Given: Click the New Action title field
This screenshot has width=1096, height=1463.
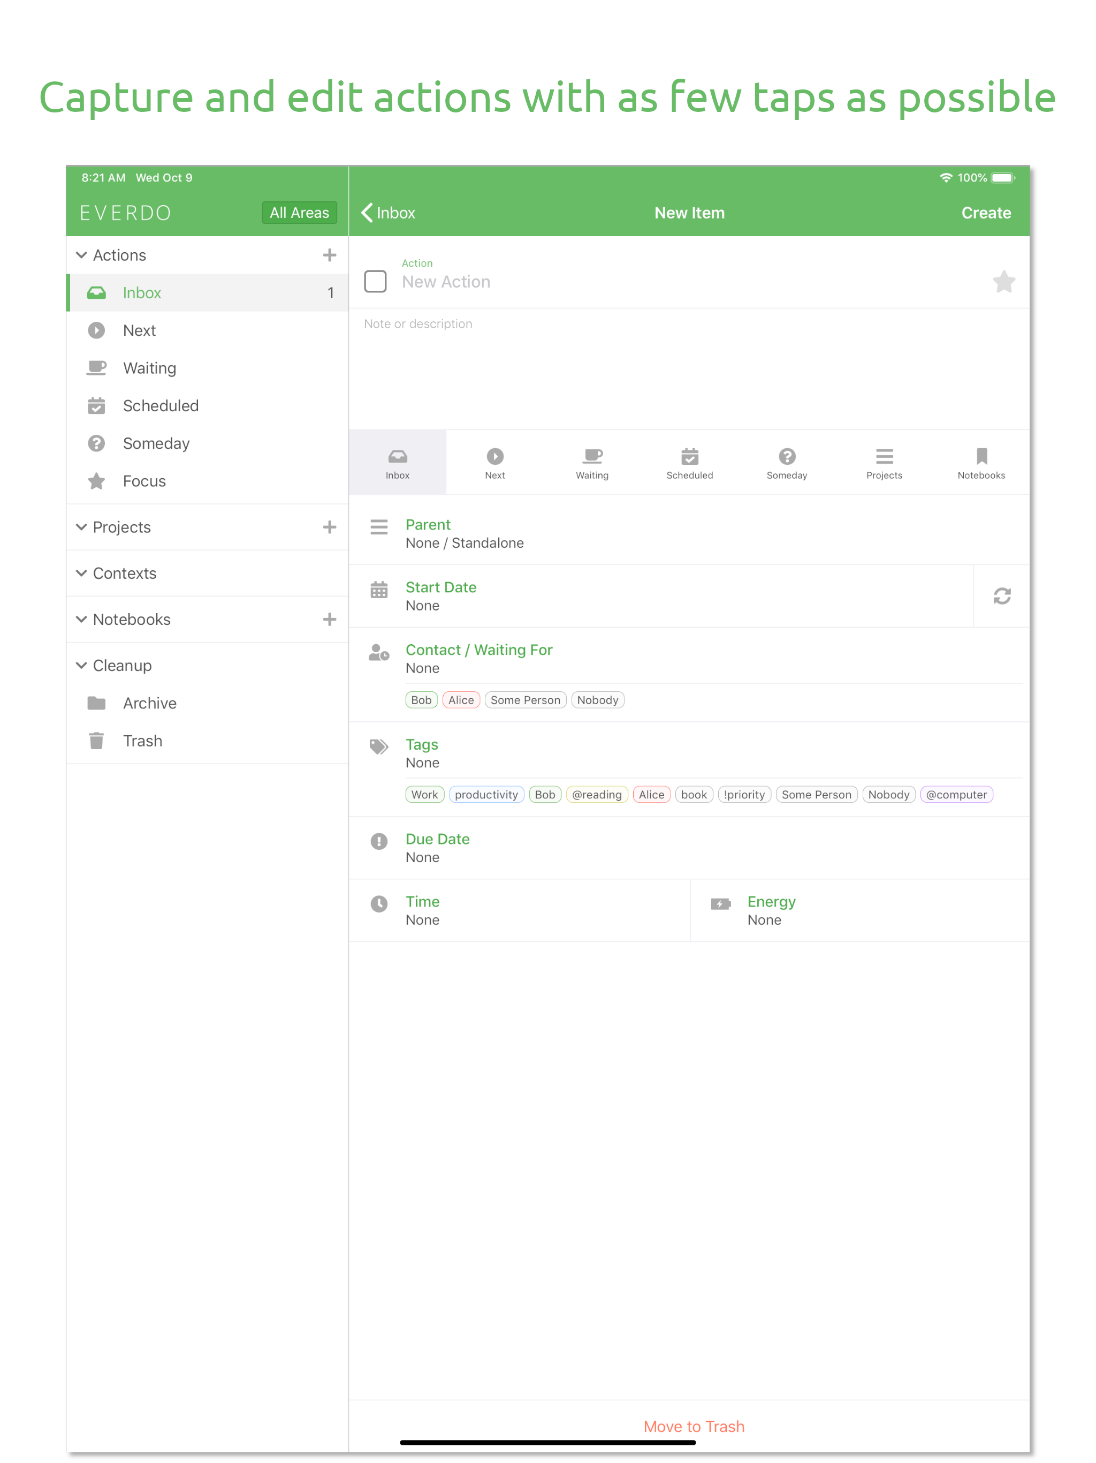Looking at the screenshot, I should point(691,282).
